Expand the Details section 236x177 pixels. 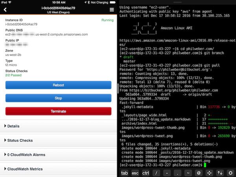pyautogui.click(x=58, y=126)
